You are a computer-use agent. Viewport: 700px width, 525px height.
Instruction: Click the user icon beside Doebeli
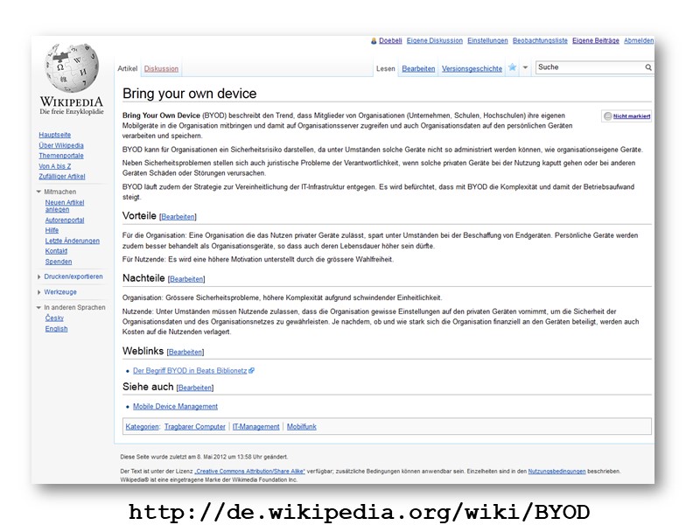click(374, 40)
